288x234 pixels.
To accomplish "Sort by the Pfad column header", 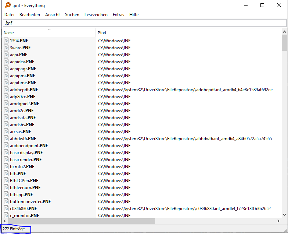I will (x=188, y=33).
